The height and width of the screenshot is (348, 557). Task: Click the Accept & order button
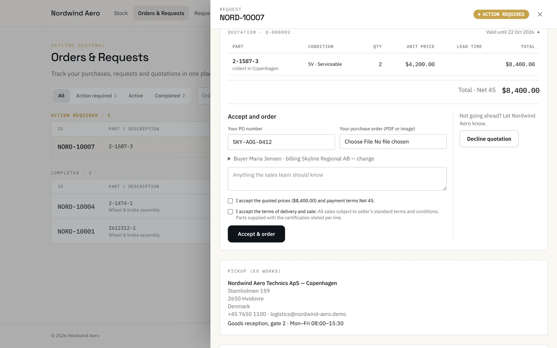(x=256, y=234)
